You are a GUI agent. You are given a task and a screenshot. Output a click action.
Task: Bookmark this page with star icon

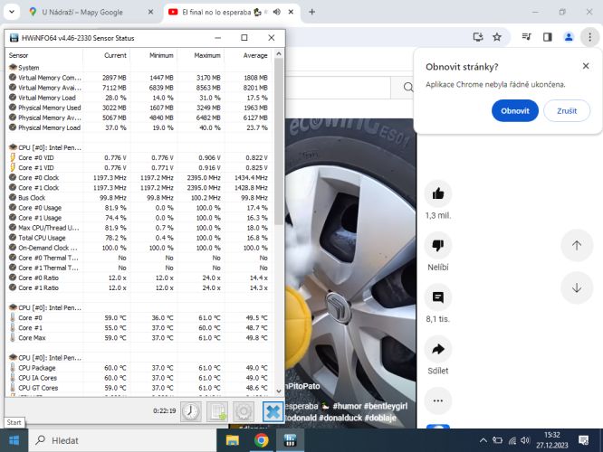(x=497, y=37)
